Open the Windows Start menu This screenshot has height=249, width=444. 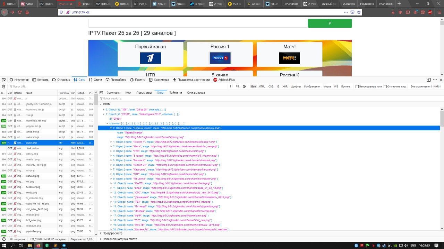coord(4,246)
